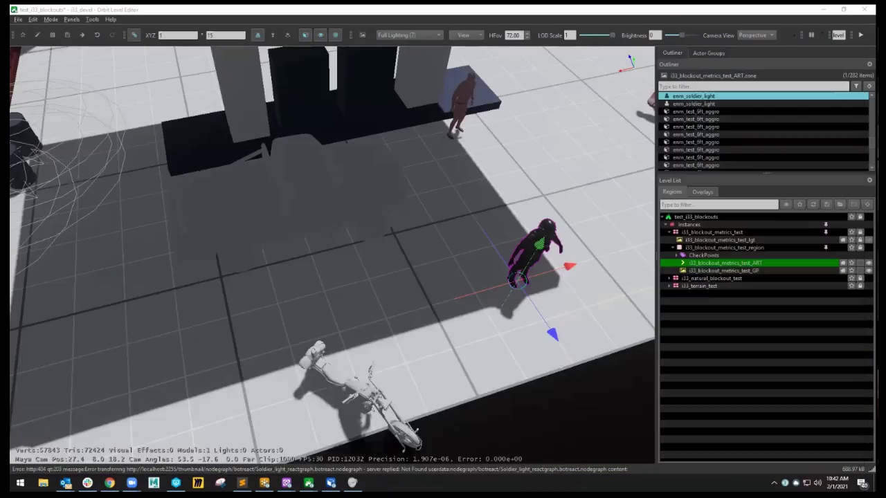Click the Brightness slider

pos(680,35)
